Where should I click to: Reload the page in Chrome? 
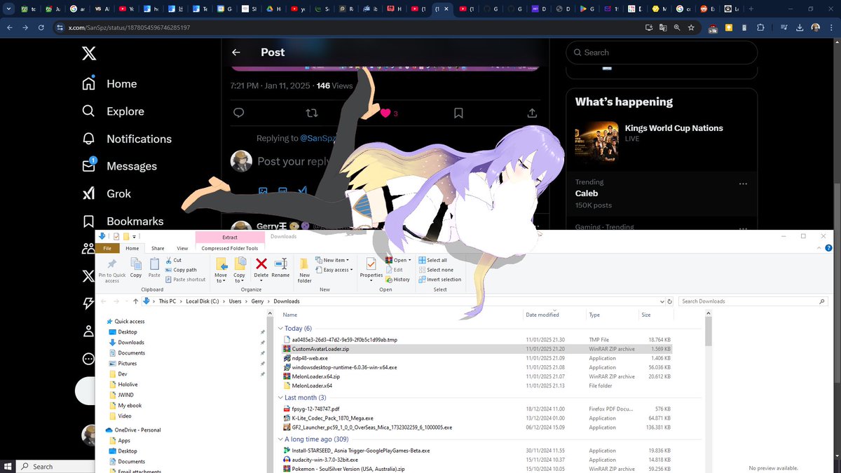41,27
